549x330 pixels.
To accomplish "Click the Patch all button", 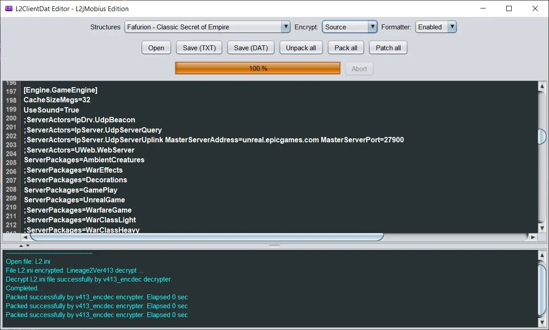I will click(388, 48).
